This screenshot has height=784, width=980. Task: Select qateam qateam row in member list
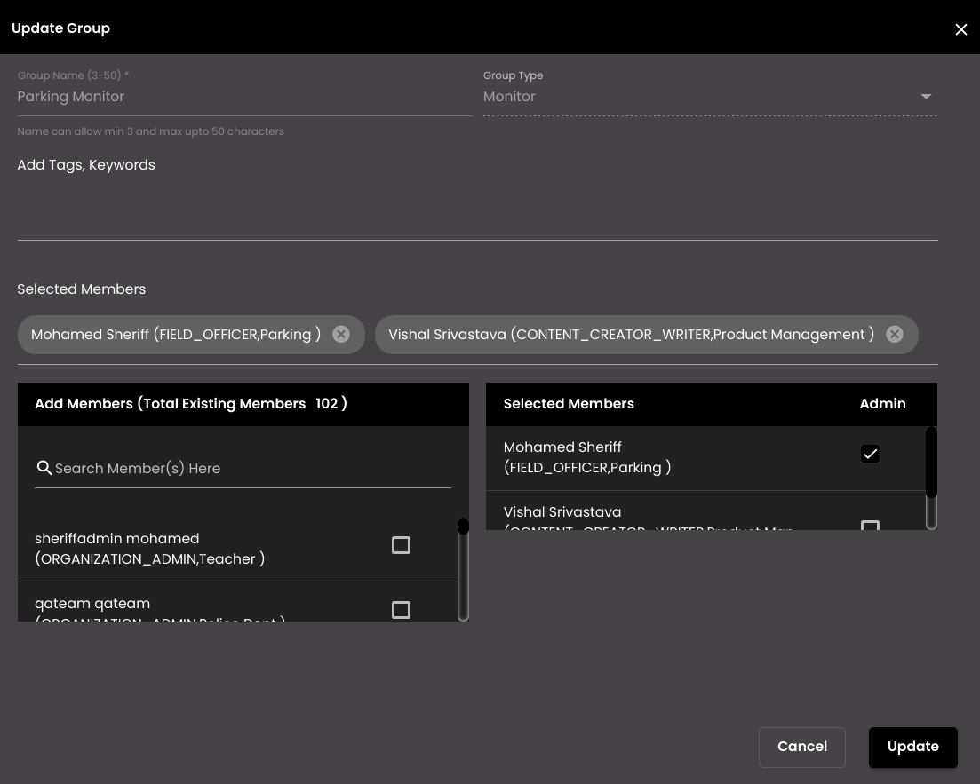[237, 602]
